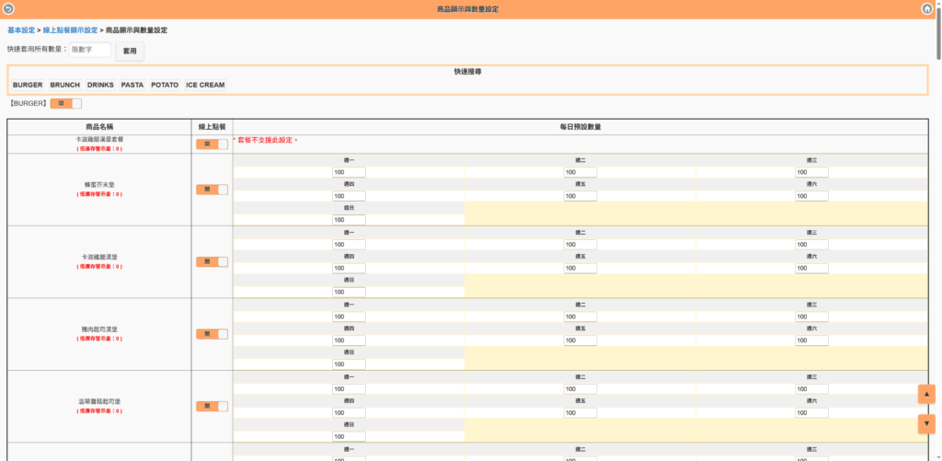Toggle online ordering for 卡滋雞腿漢堡套餐
The height and width of the screenshot is (461, 942).
[x=212, y=144]
